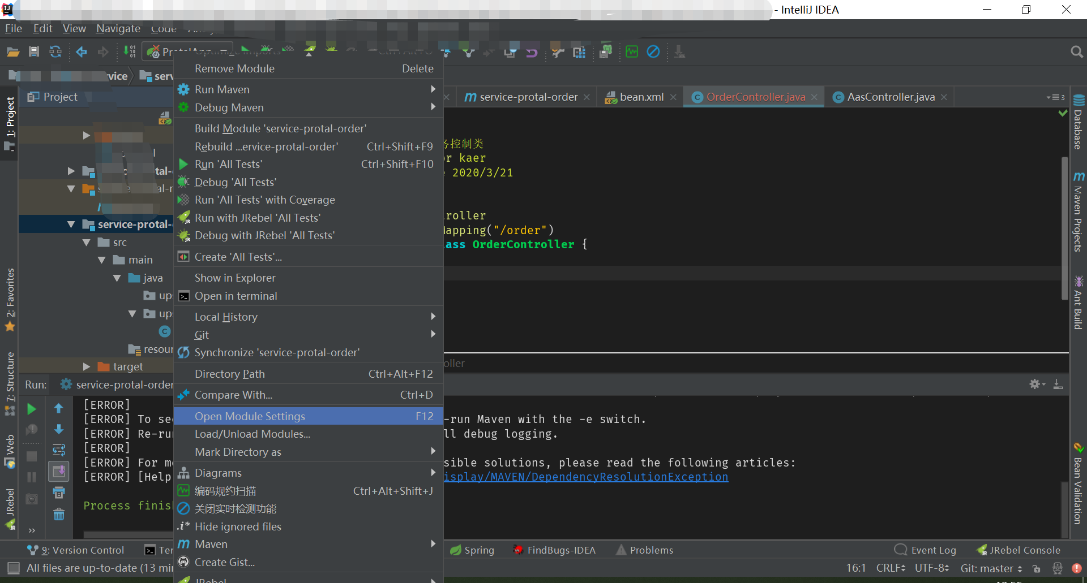The width and height of the screenshot is (1087, 583).
Task: Open the Navigate menu
Action: pos(118,28)
